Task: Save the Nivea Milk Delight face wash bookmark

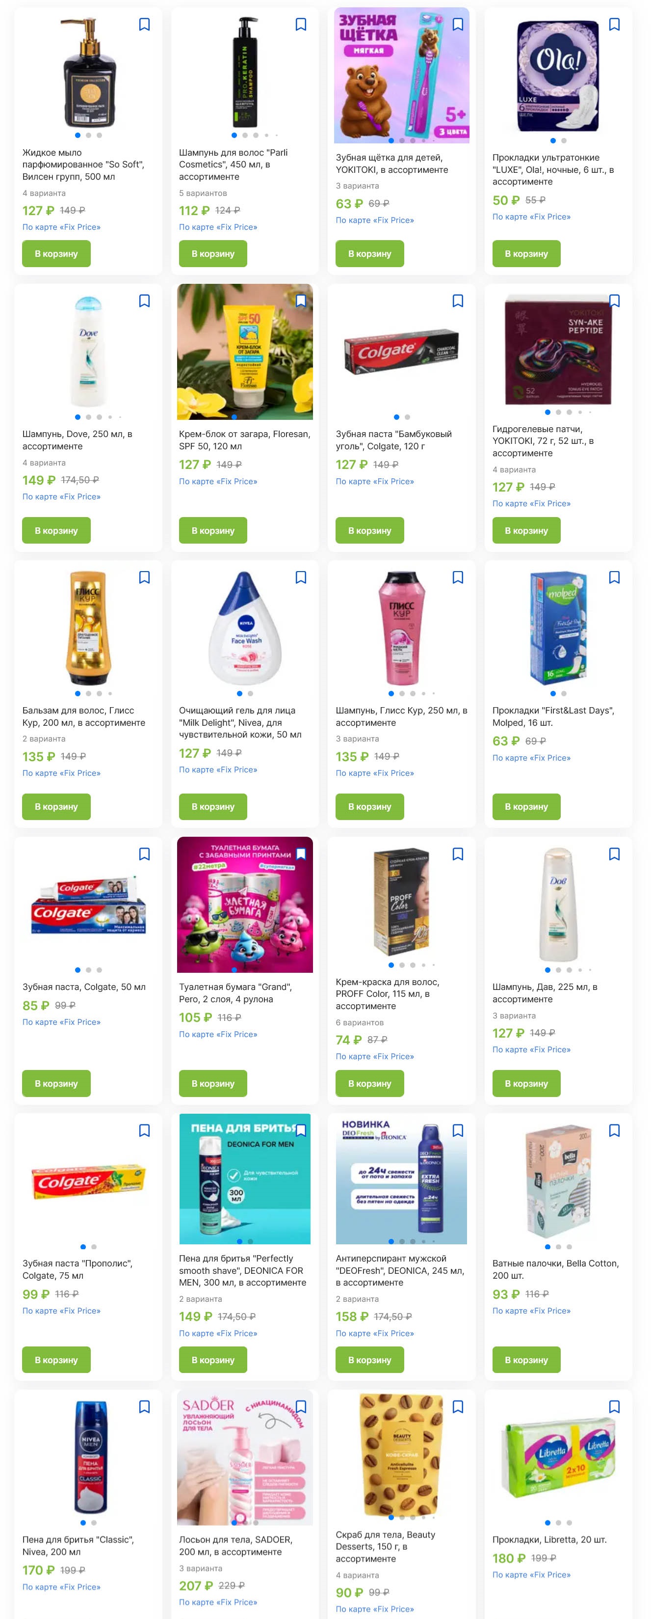Action: coord(301,577)
